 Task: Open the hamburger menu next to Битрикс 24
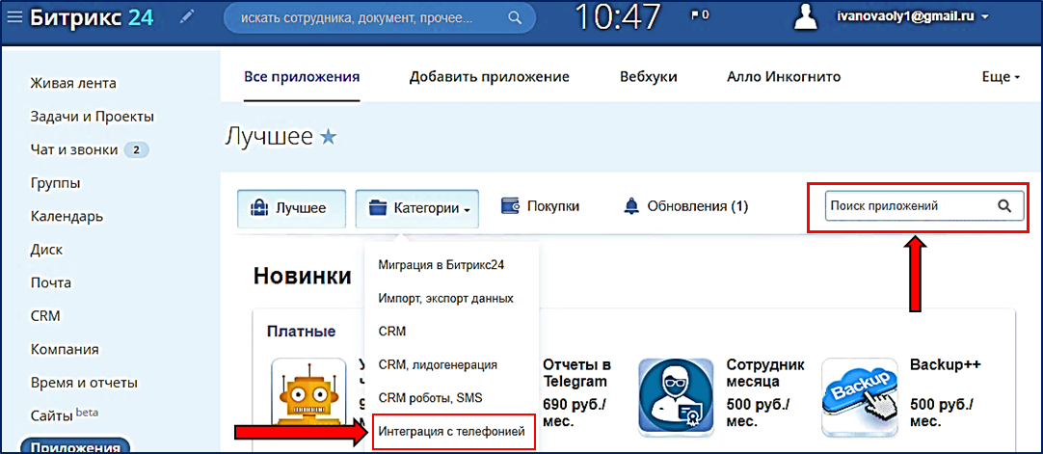(x=13, y=18)
